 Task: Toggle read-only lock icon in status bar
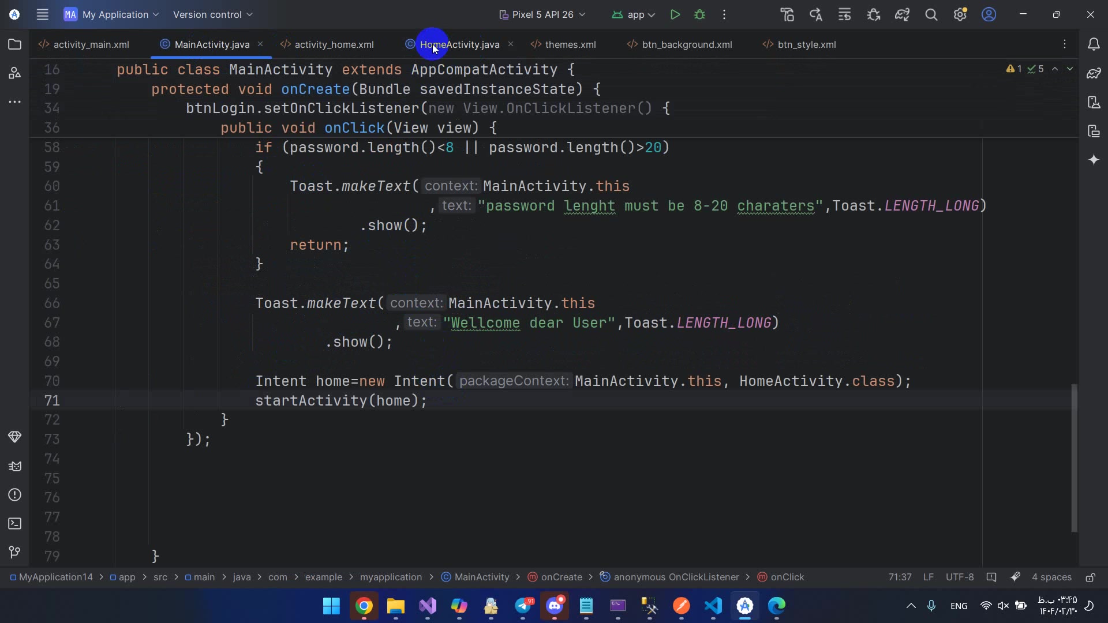1090,577
